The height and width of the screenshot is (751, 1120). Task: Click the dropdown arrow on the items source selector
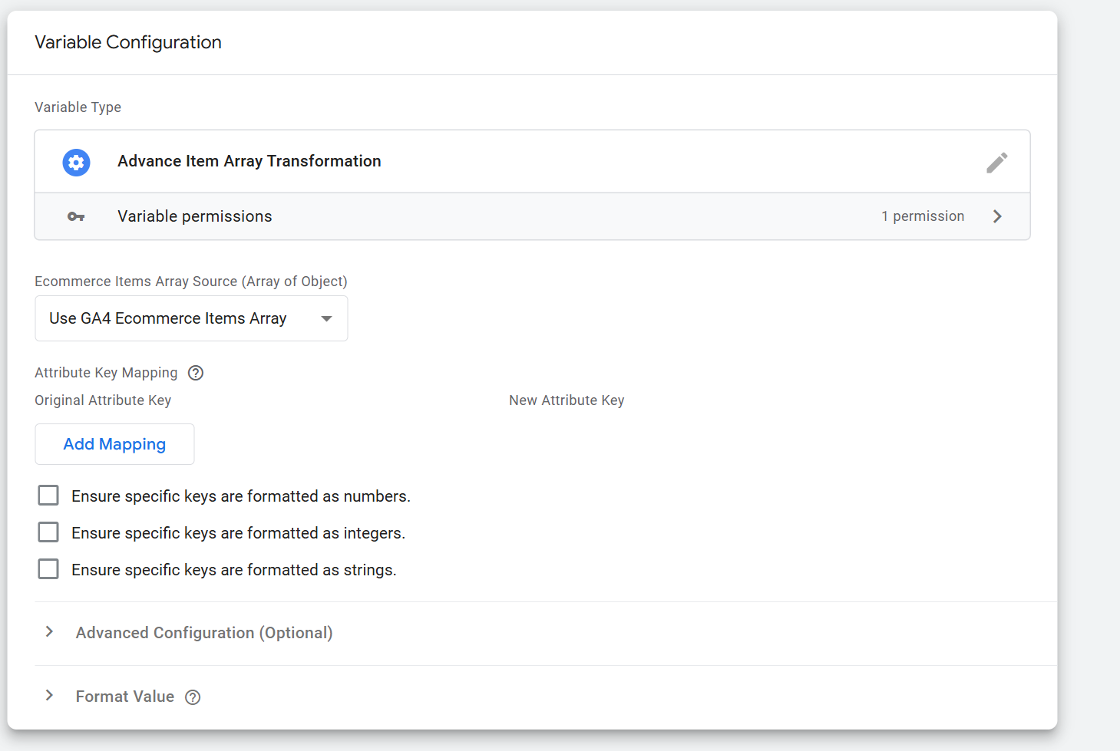(325, 318)
